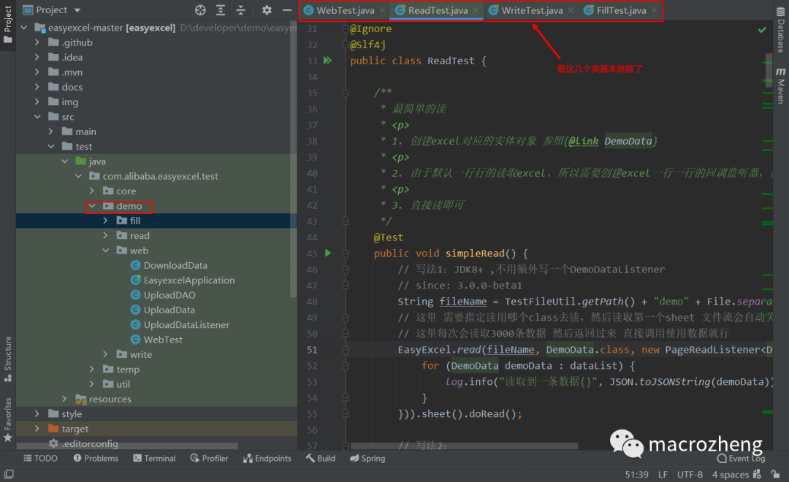Image resolution: width=789 pixels, height=482 pixels.
Task: Select the EasyexcelApplication class
Action: tap(189, 280)
